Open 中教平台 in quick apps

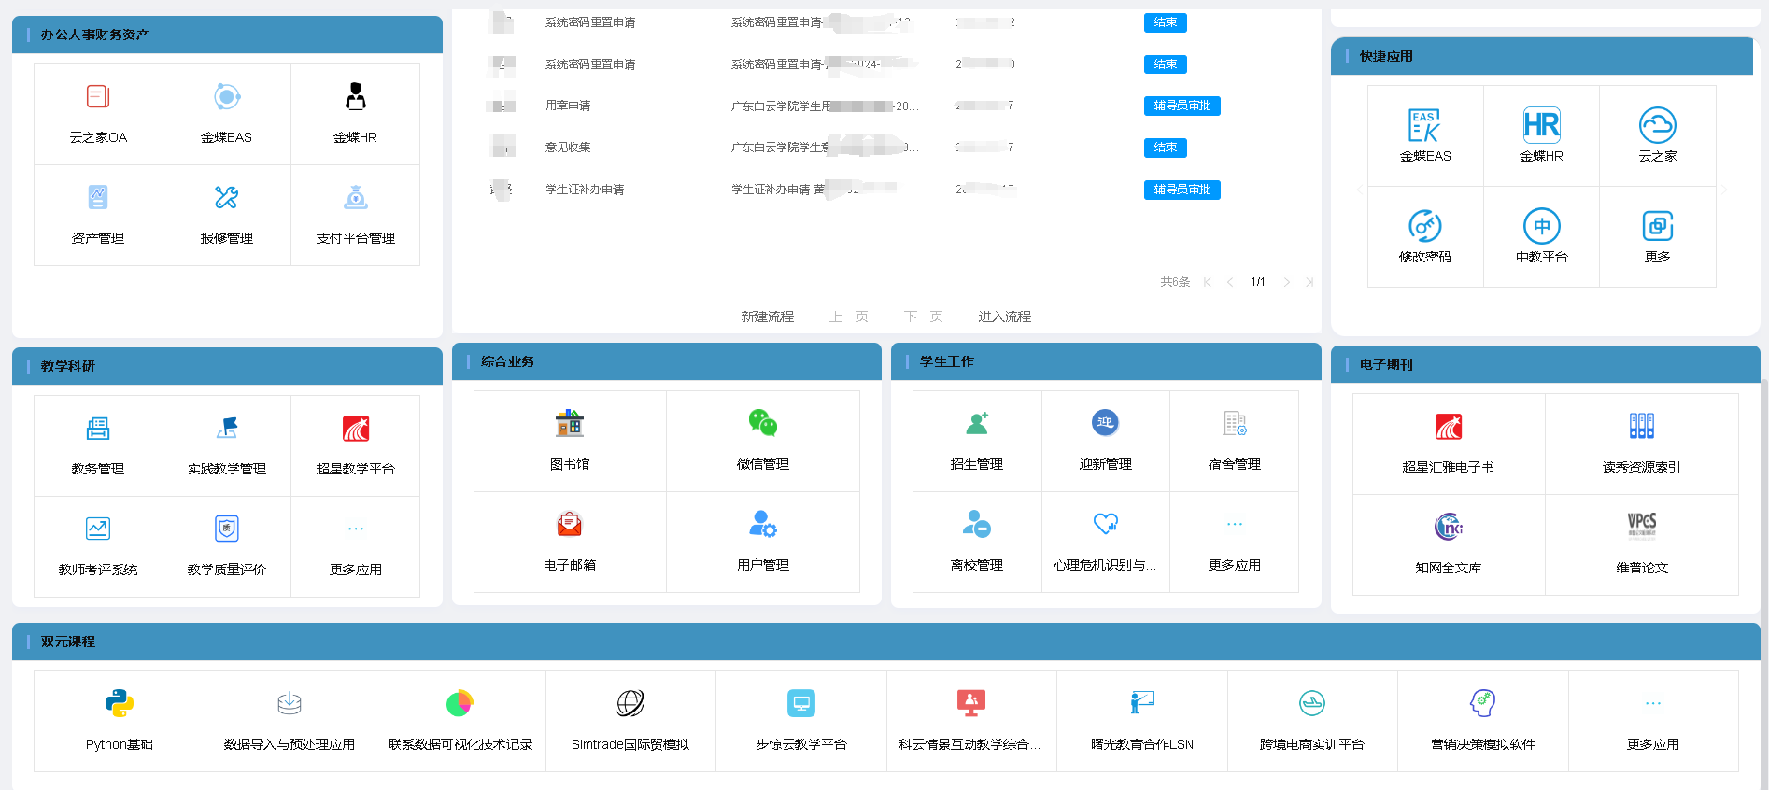1541,226
